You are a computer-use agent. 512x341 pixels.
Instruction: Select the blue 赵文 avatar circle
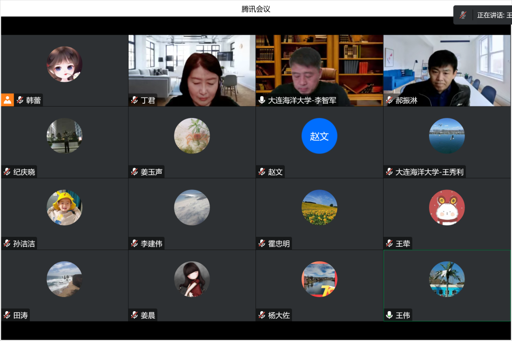point(319,136)
